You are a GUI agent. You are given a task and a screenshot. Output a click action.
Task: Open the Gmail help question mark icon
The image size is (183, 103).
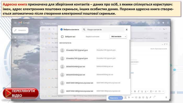coord(154,23)
